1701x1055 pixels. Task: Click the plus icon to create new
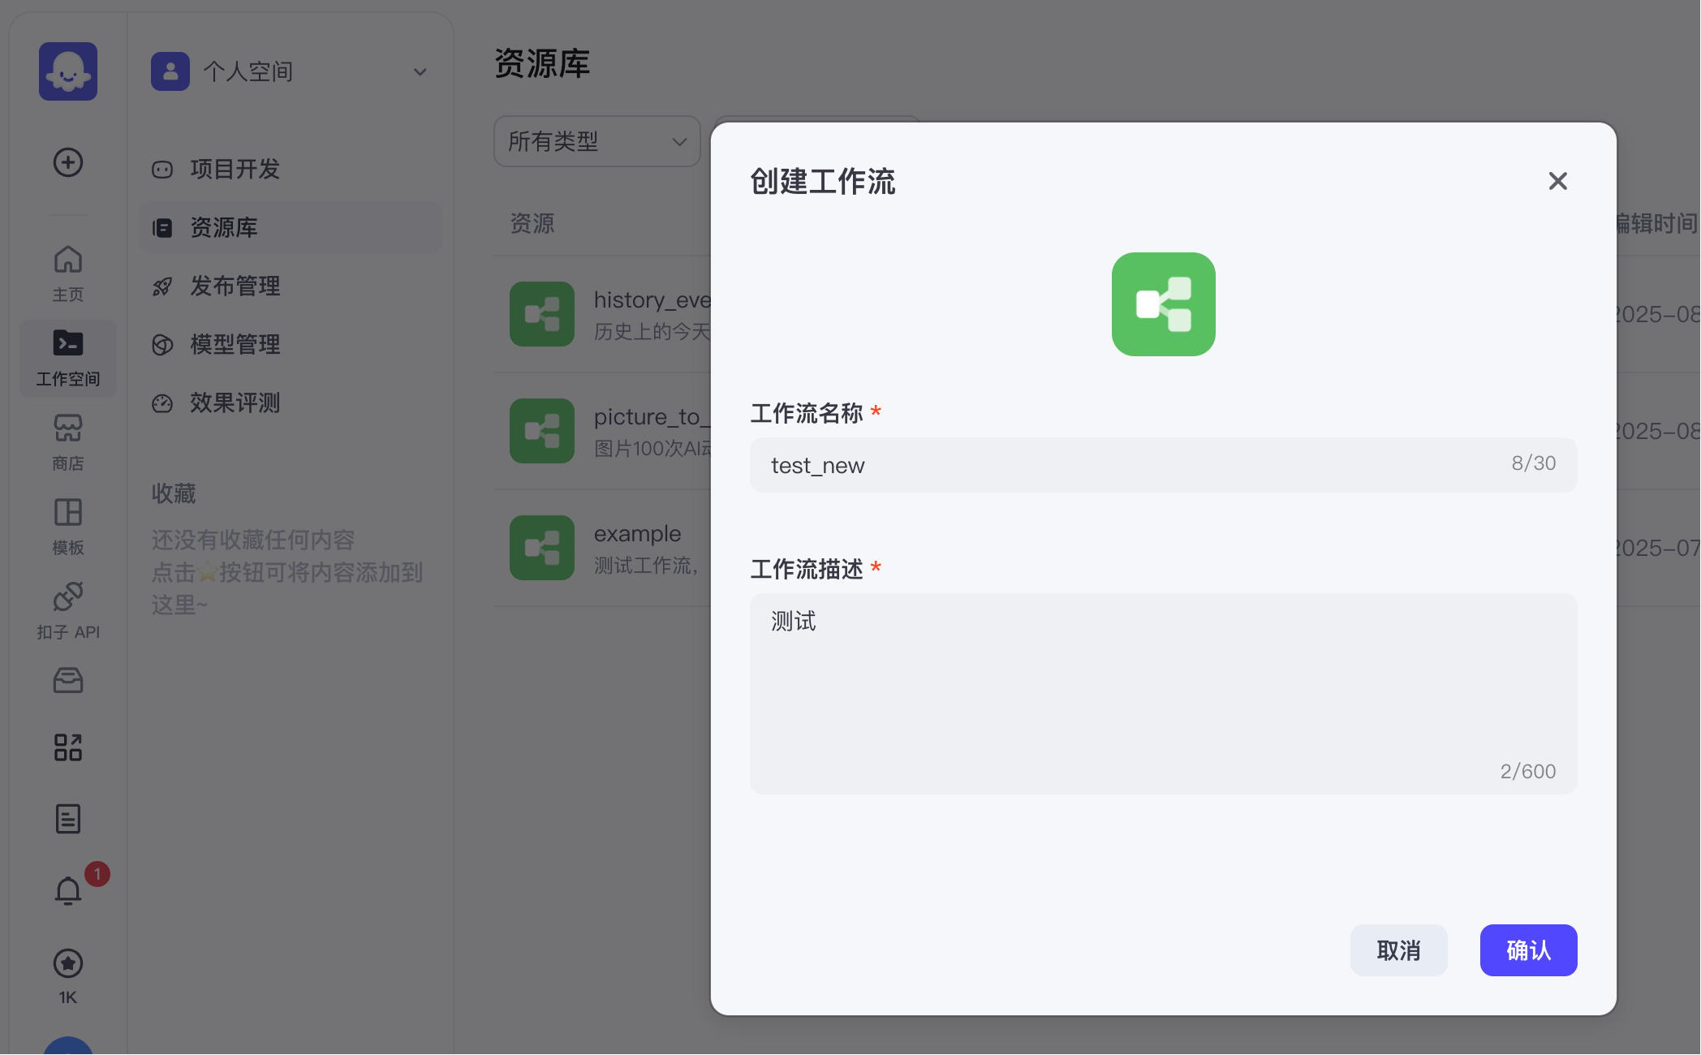tap(67, 162)
